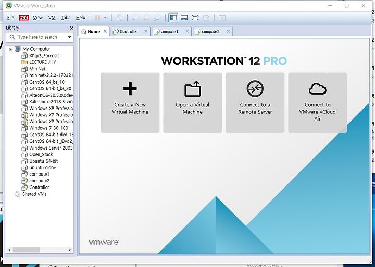This screenshot has height=267, width=375.
Task: Open the View menu
Action: click(x=38, y=18)
